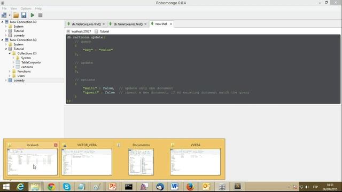
Task: Click the Stop execution square icon
Action: pyautogui.click(x=41, y=15)
